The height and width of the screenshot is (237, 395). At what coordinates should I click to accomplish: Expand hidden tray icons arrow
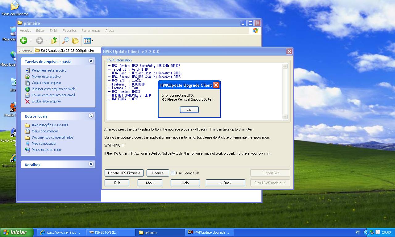tap(366, 232)
